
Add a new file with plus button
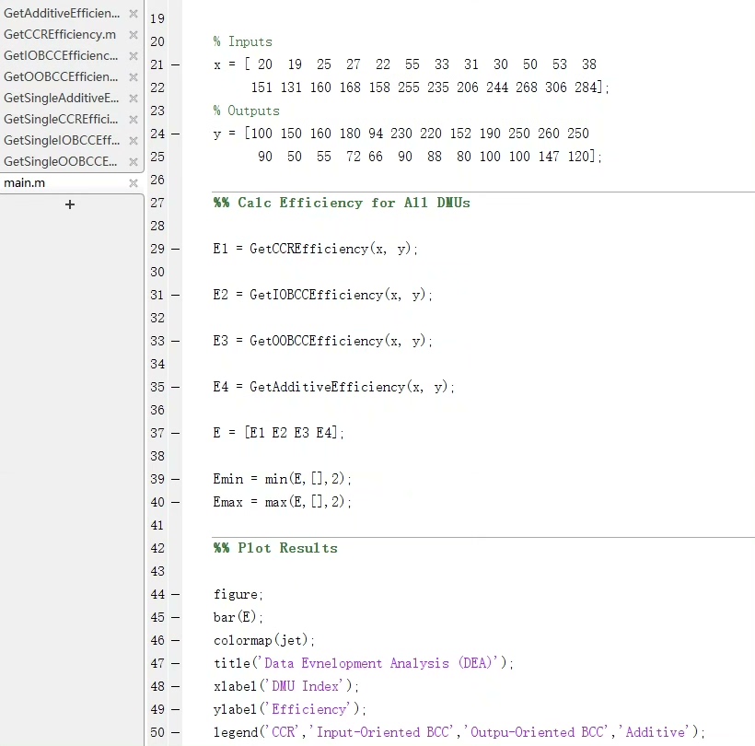[70, 204]
